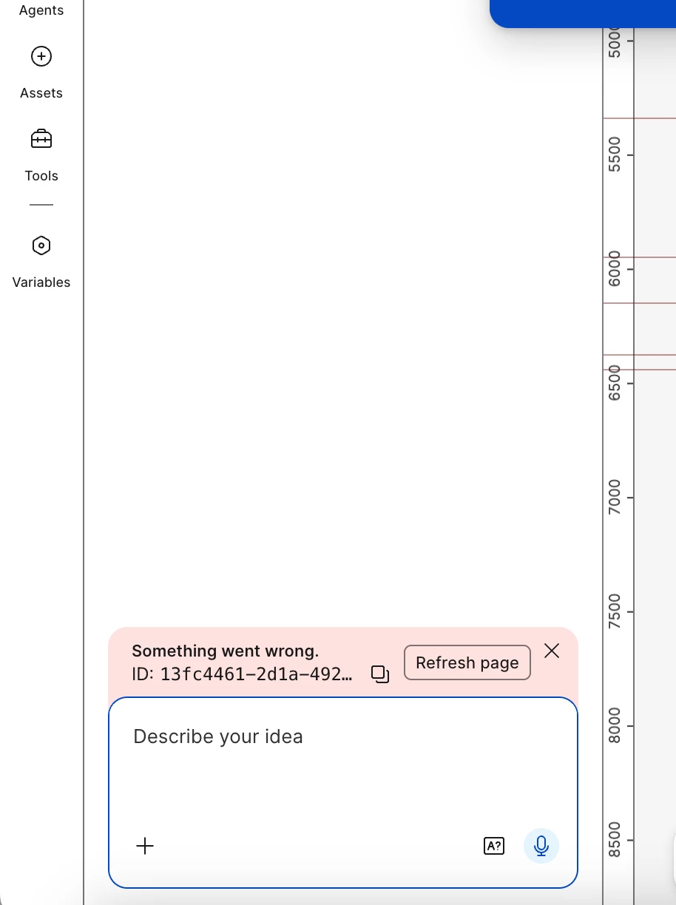Select the Agents sidebar item
Image resolution: width=676 pixels, height=905 pixels.
(x=41, y=10)
